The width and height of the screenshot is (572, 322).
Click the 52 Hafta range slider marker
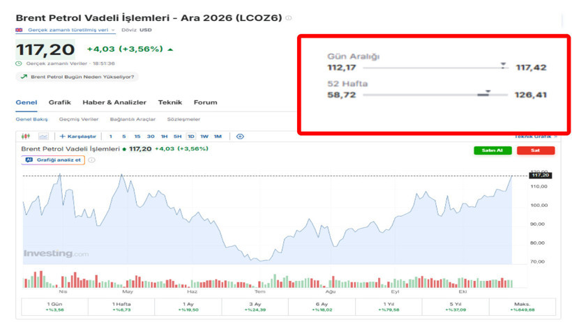click(488, 92)
